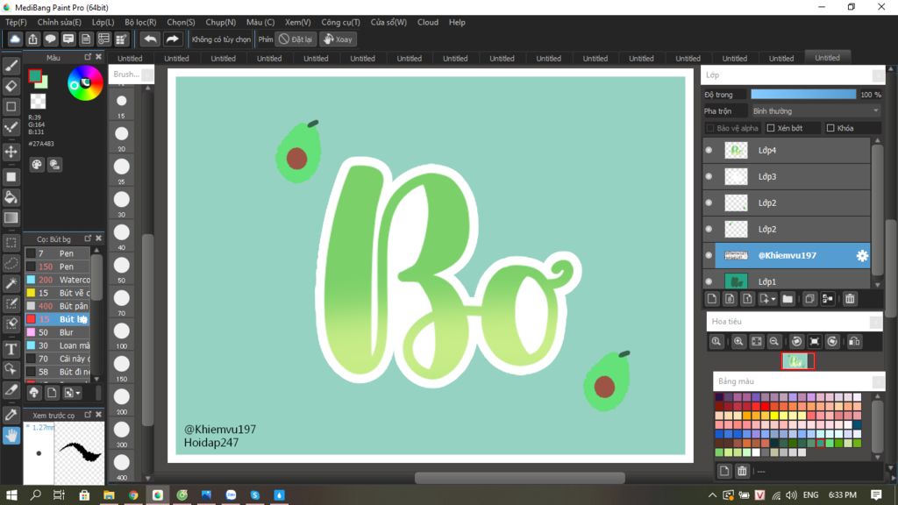Select the 100 brush size preset
Image resolution: width=898 pixels, height=505 pixels.
(x=121, y=334)
